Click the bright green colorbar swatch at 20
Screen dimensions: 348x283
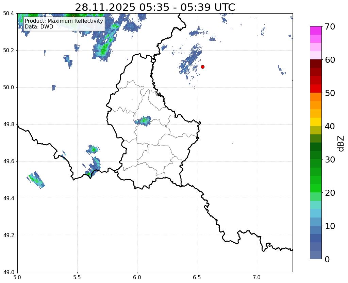(x=316, y=188)
